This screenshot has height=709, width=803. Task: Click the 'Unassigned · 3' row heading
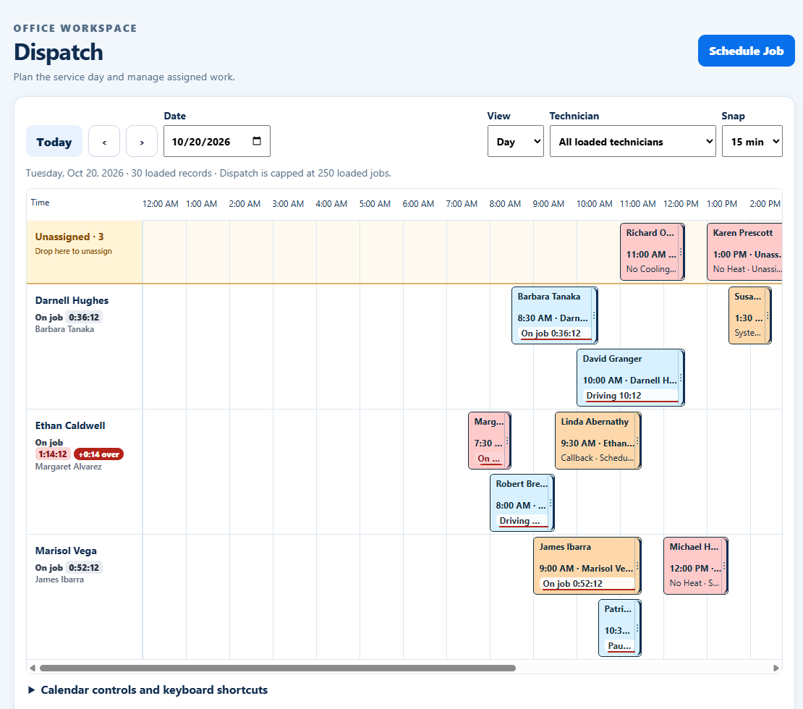[69, 237]
